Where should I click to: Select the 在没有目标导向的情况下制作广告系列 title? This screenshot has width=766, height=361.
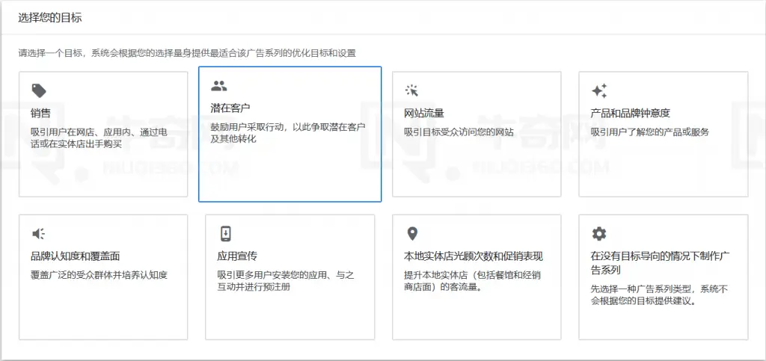[x=660, y=263]
